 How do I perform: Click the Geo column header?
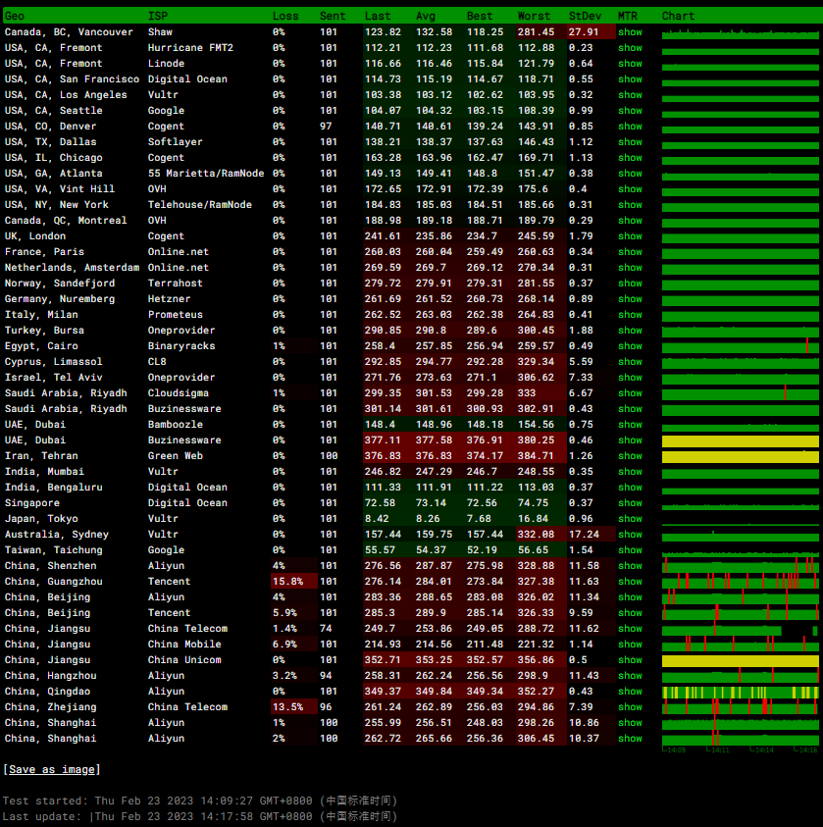point(15,16)
